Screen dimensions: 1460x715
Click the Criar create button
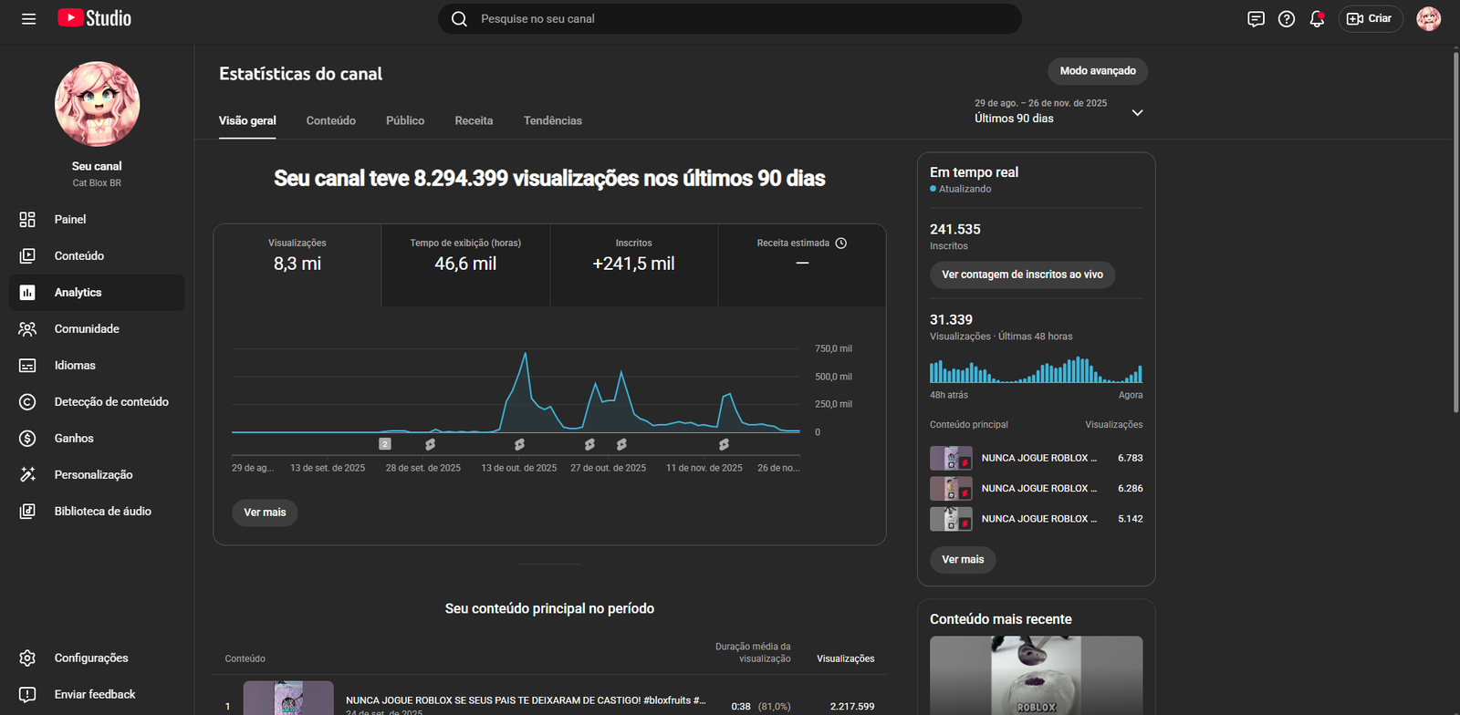tap(1370, 19)
